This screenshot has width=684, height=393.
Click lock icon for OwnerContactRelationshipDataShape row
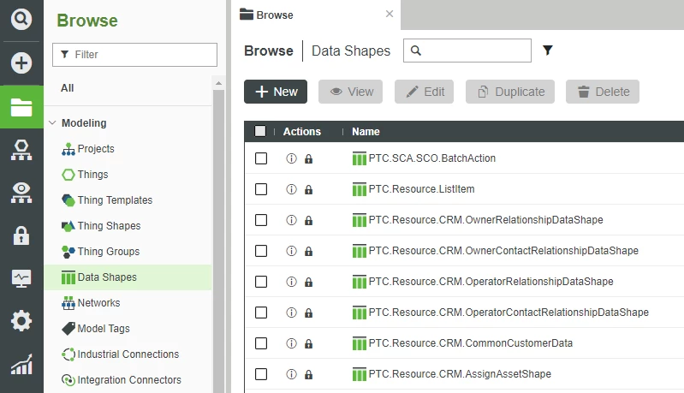click(x=308, y=251)
